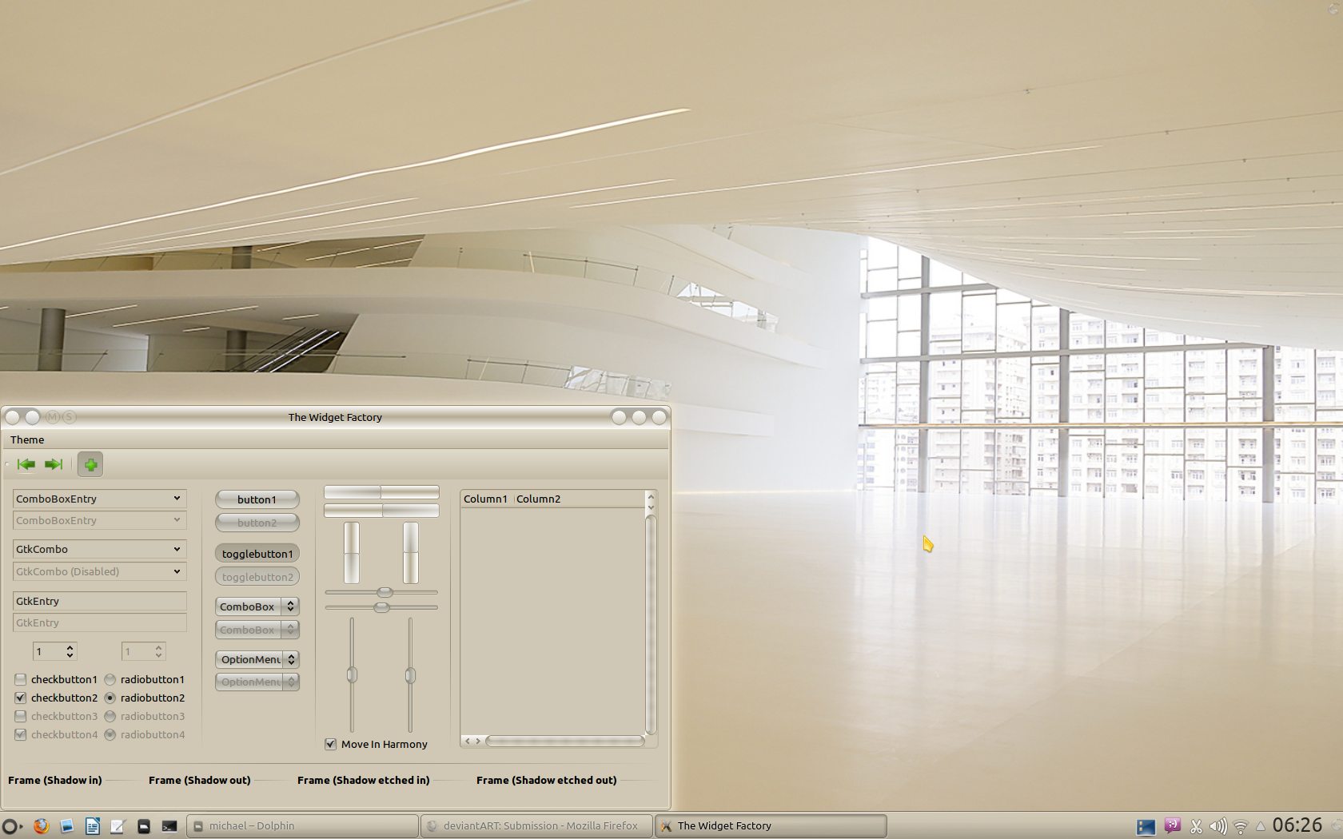Open the enabled OptionMenu dropdown
1343x839 pixels.
click(257, 659)
